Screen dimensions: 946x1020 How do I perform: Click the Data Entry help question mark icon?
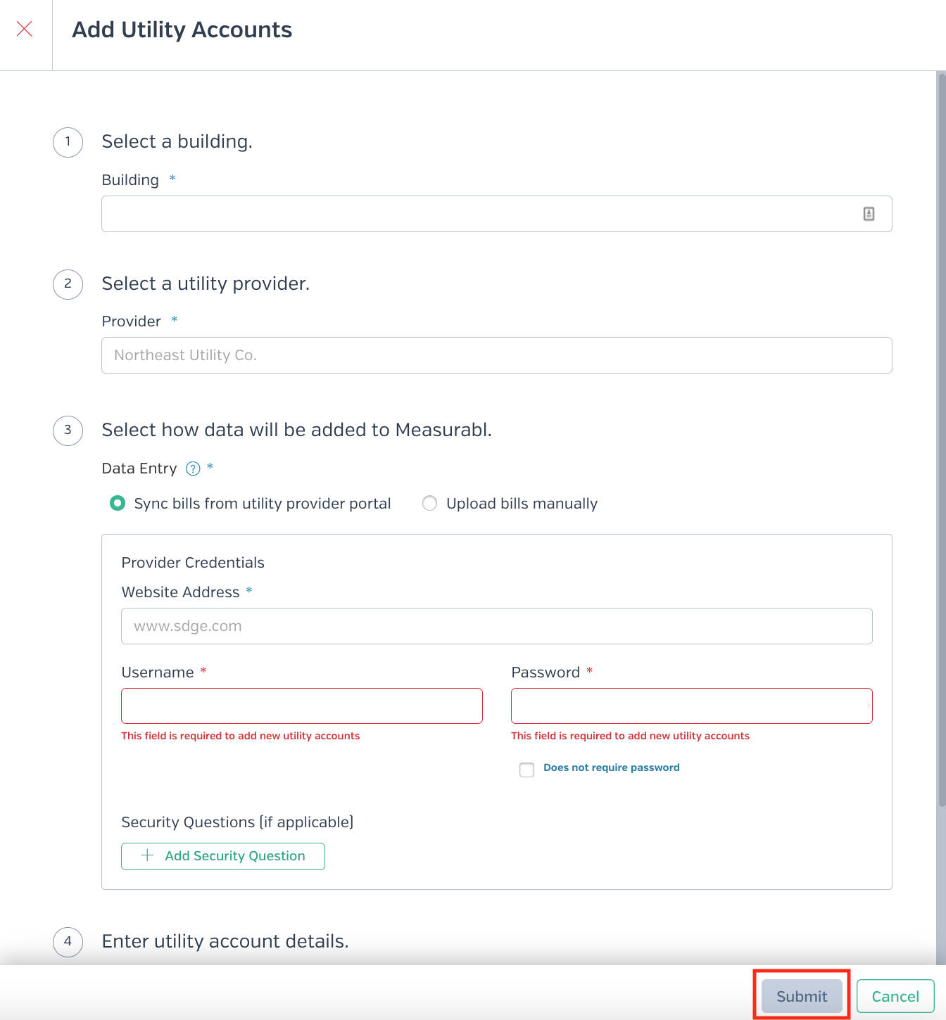point(193,468)
